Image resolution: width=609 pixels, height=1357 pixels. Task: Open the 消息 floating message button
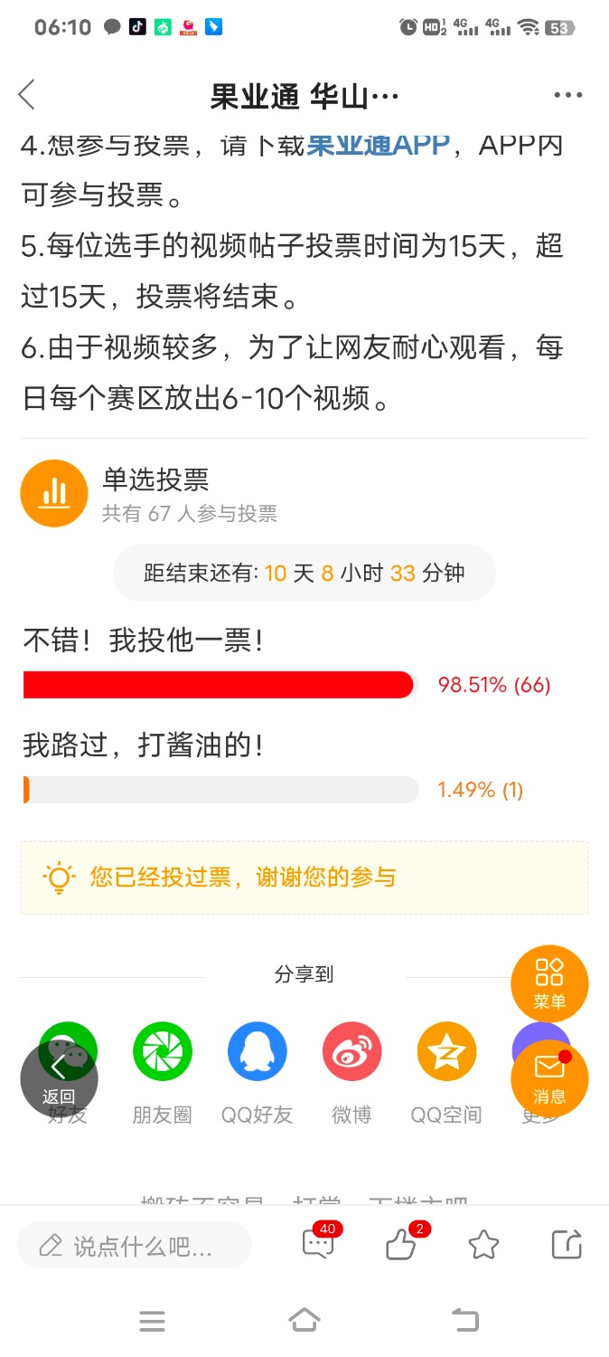point(549,1078)
